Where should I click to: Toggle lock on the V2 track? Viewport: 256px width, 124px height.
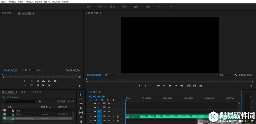(95, 107)
